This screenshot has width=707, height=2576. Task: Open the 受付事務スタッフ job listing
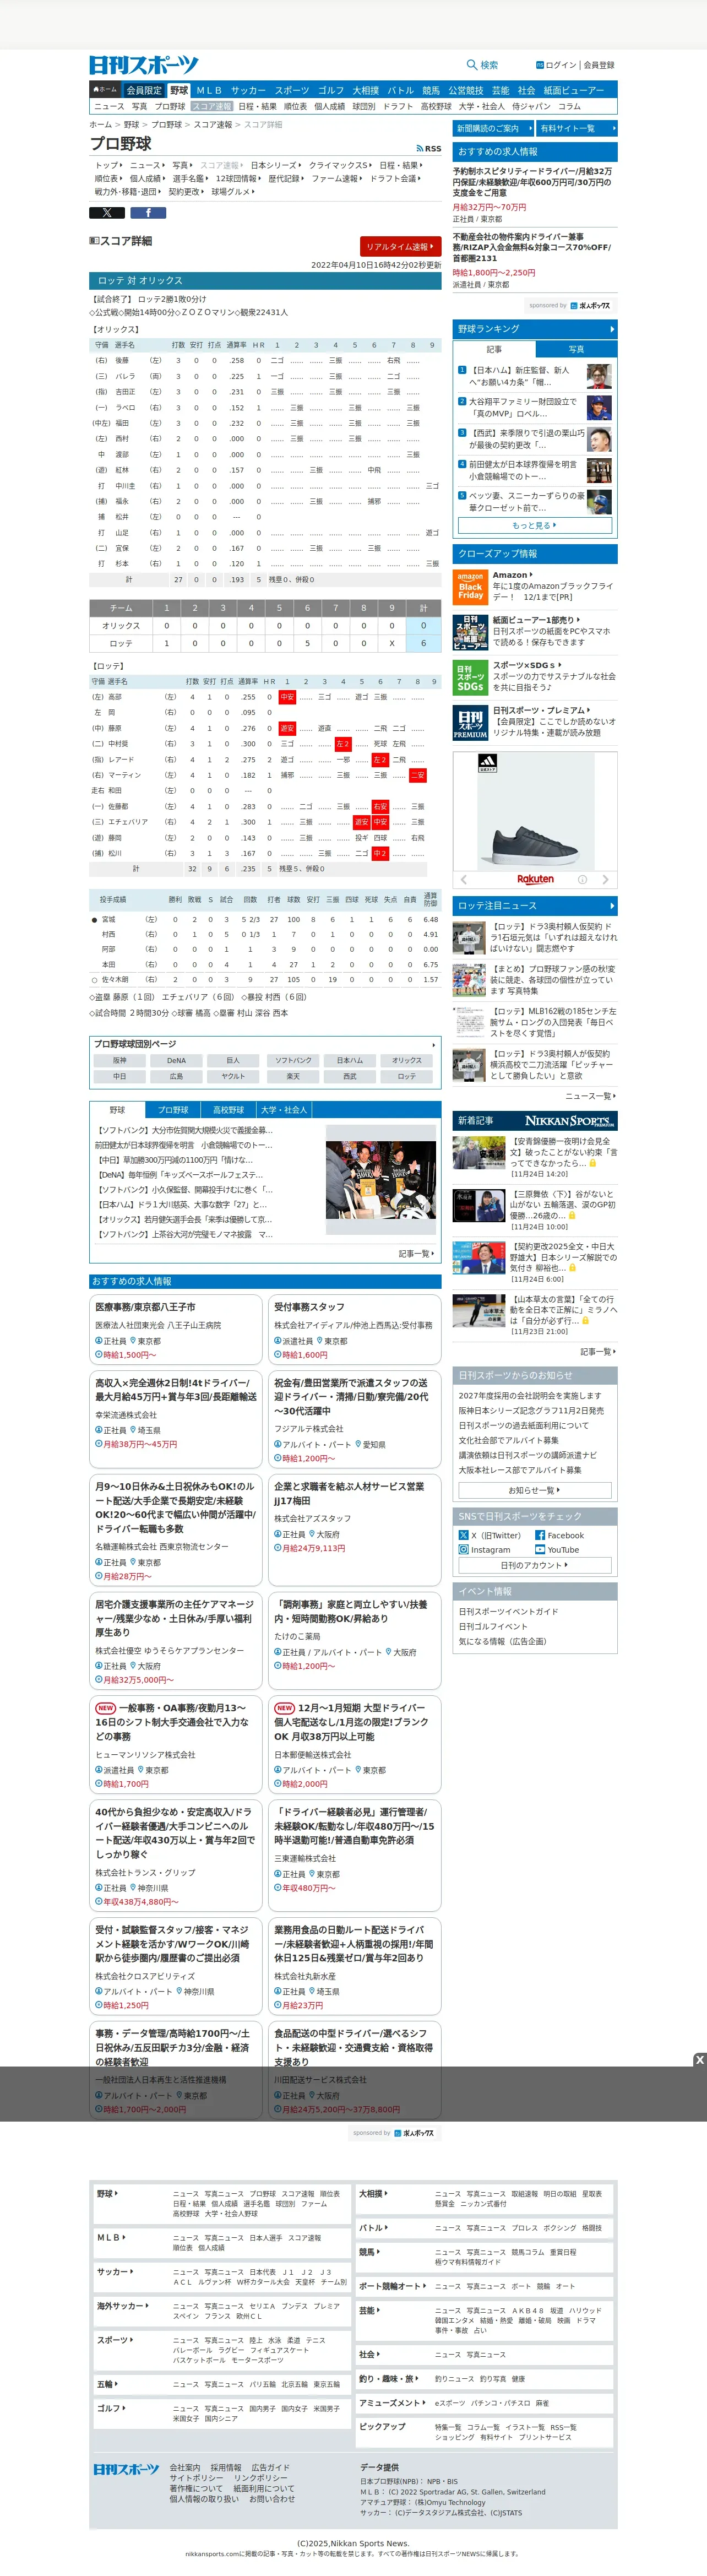click(x=355, y=1329)
